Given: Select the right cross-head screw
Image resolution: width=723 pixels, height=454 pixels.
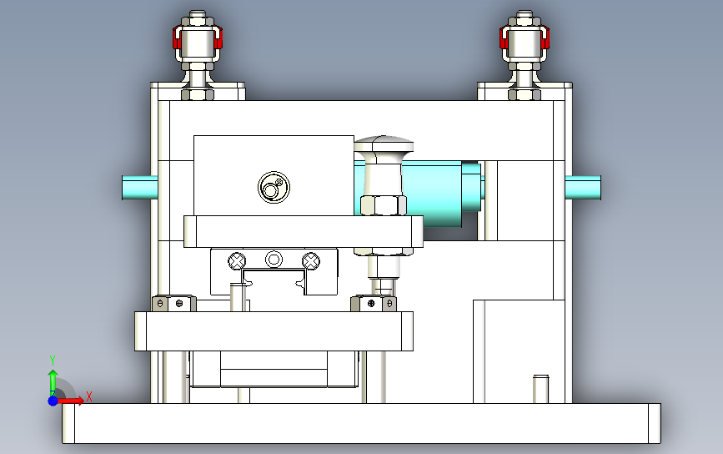Looking at the screenshot, I should click(311, 261).
